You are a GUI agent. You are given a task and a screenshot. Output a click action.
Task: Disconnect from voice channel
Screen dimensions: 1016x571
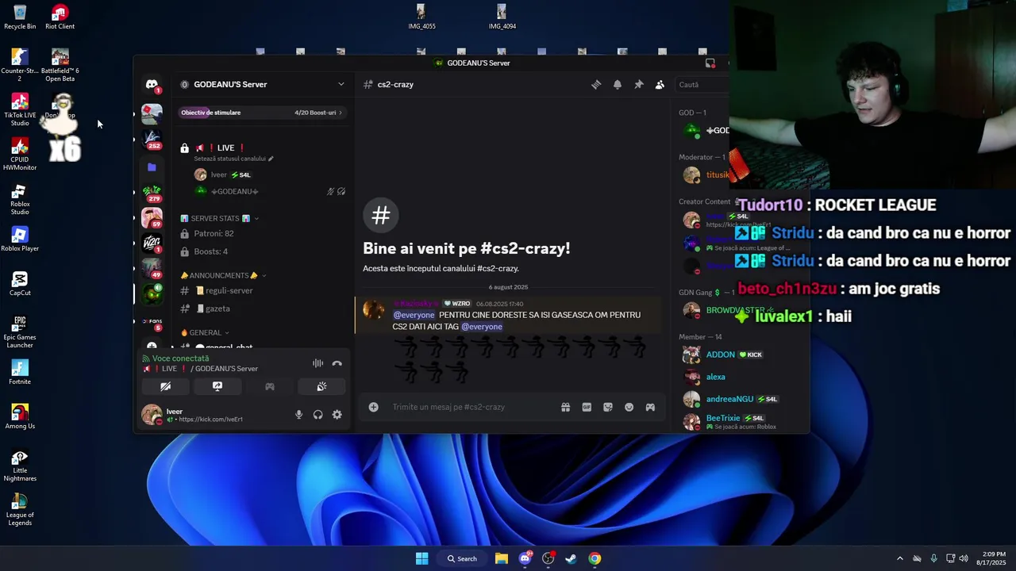337,363
